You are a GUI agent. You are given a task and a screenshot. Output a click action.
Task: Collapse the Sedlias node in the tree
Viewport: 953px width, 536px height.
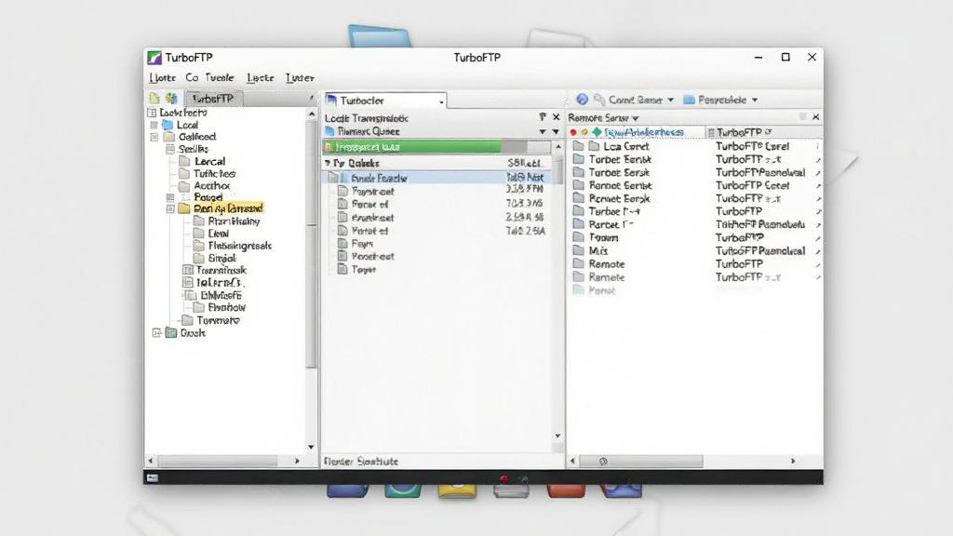pos(170,149)
